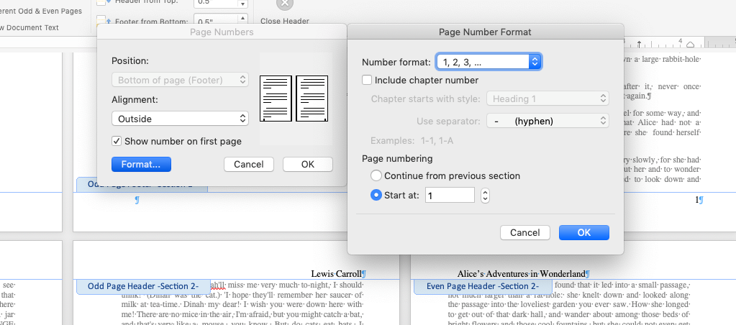
Task: Click the tab stop marker on ruler
Action: click(x=640, y=44)
